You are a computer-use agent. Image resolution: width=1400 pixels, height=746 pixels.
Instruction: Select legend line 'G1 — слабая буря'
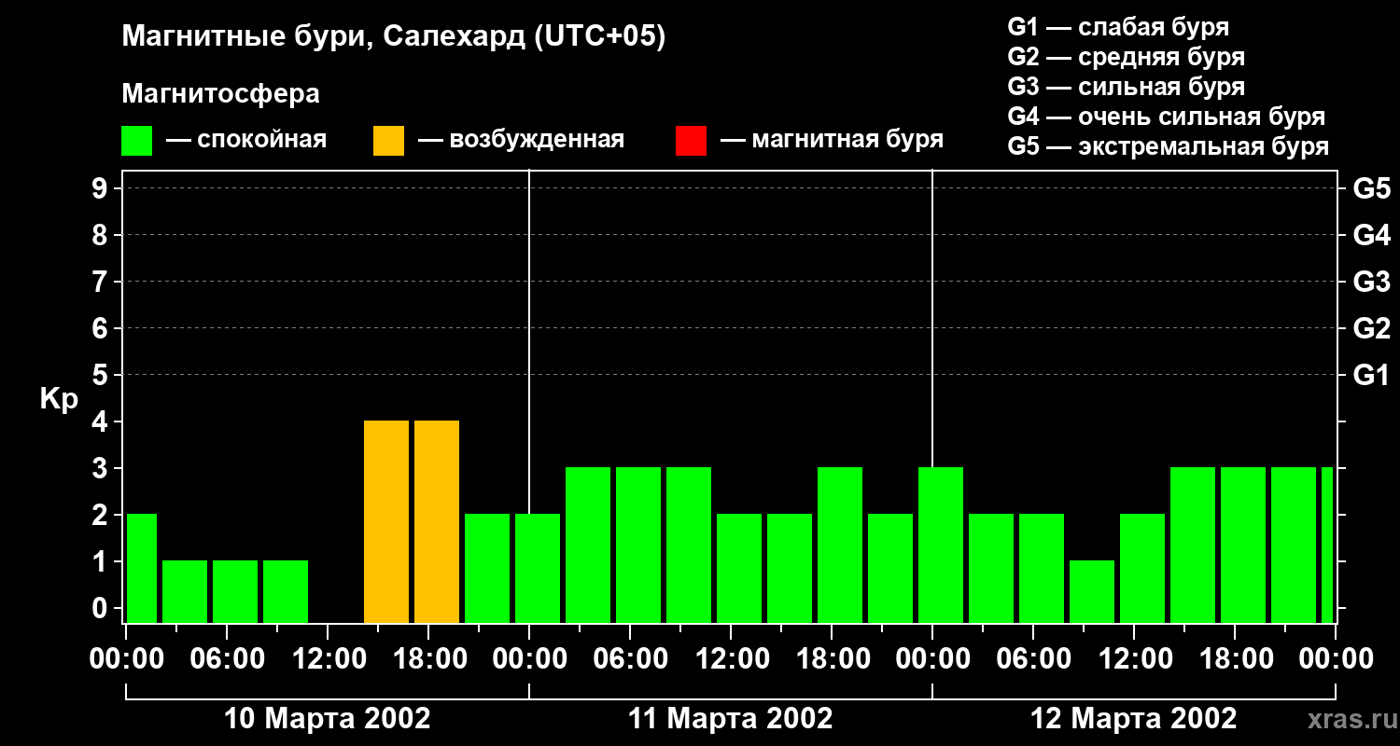(x=1118, y=27)
